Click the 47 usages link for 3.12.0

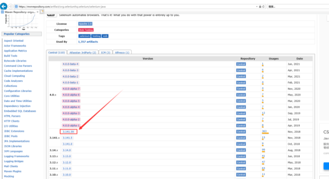click(263, 162)
